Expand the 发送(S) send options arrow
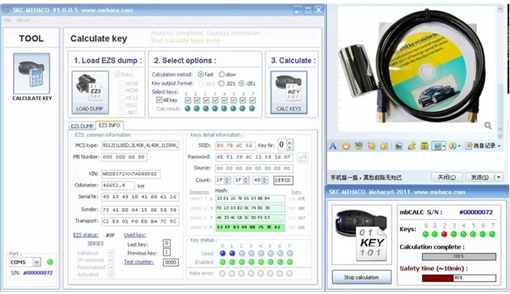 pyautogui.click(x=498, y=177)
